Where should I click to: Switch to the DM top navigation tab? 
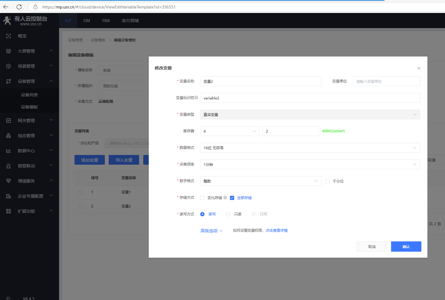[x=87, y=21]
